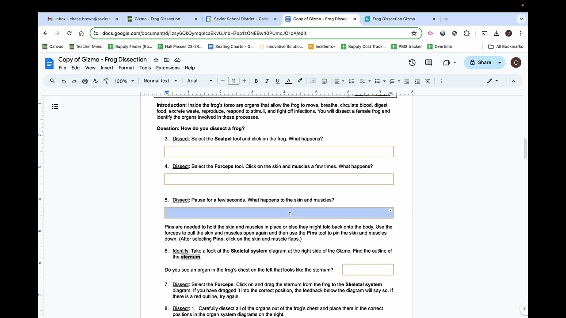The width and height of the screenshot is (566, 318).
Task: Toggle underline formatting
Action: click(278, 81)
